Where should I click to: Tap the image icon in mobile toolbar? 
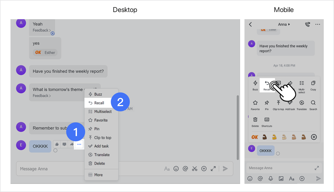[281, 178]
